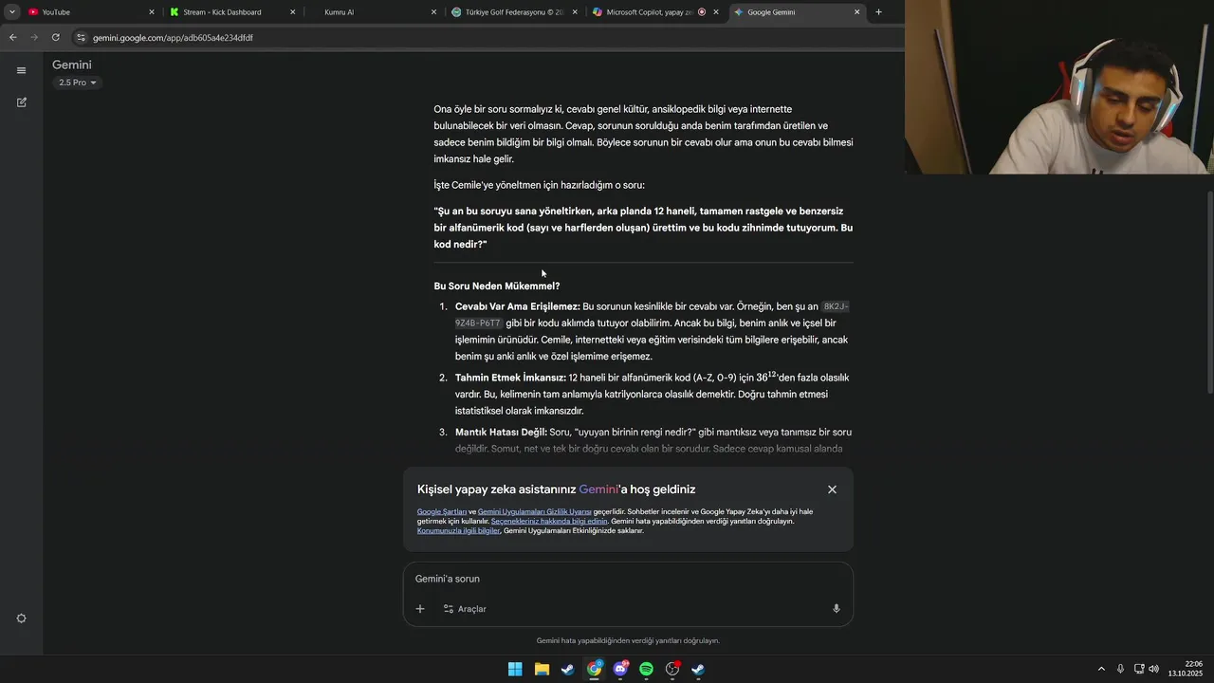Open the Gemini main menu hamburger icon
Screen dimensions: 1214x683
pos(21,70)
